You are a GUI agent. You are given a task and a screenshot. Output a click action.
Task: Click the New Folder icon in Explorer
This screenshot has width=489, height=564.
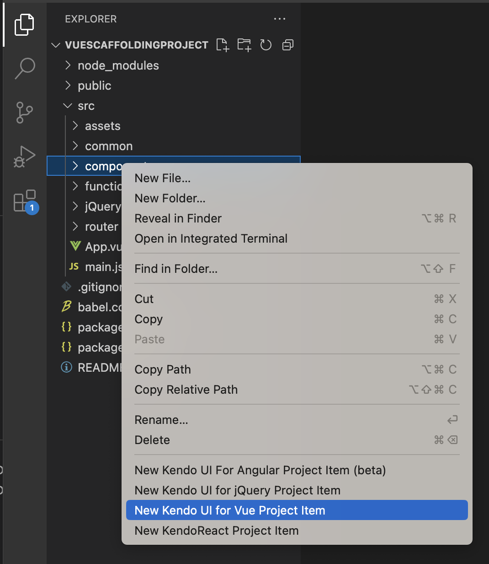click(x=244, y=44)
